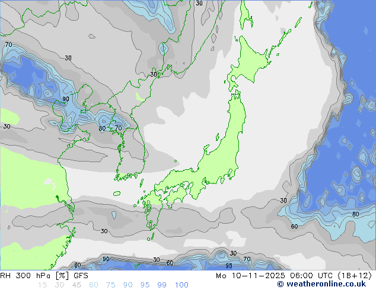Click legend value 99
376x290 pixels.
[162, 285]
